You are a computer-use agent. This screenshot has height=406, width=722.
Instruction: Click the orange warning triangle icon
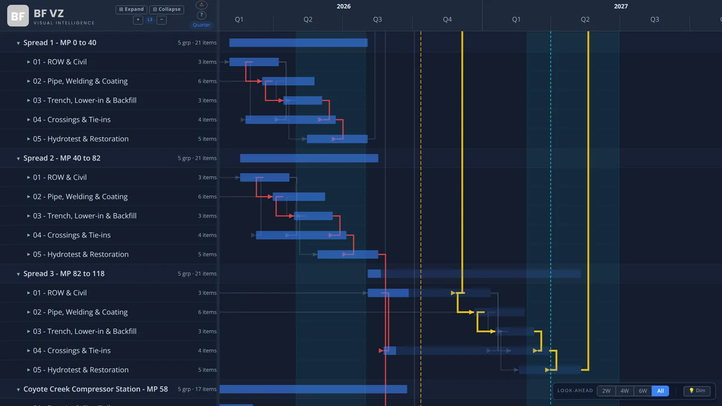tap(202, 5)
